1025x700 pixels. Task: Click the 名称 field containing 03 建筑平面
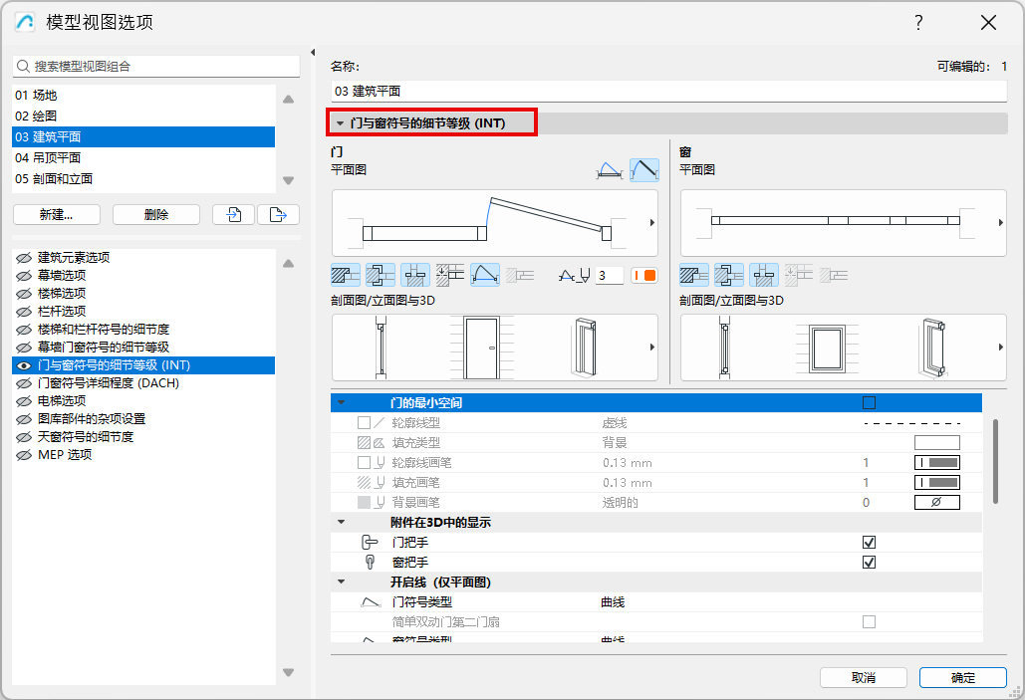point(668,91)
